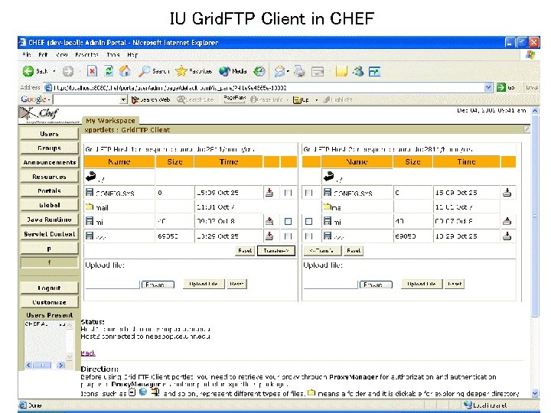Select the My Workspace tab
Viewport: 551px width, 413px height.
[x=110, y=121]
